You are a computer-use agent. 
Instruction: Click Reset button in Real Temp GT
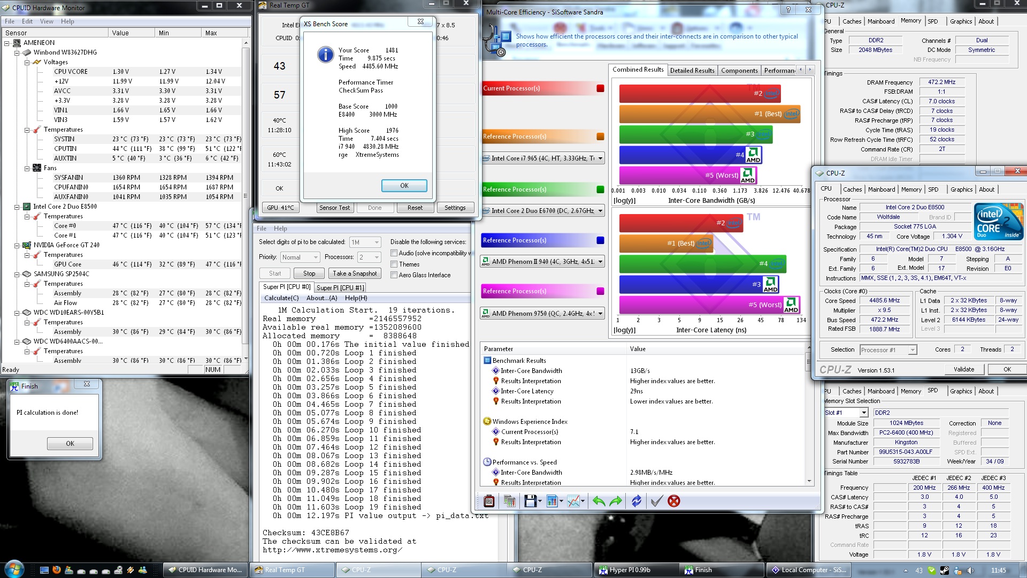[x=415, y=208]
